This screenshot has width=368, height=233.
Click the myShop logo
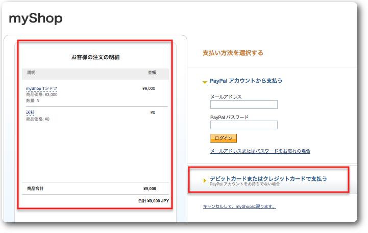(36, 18)
